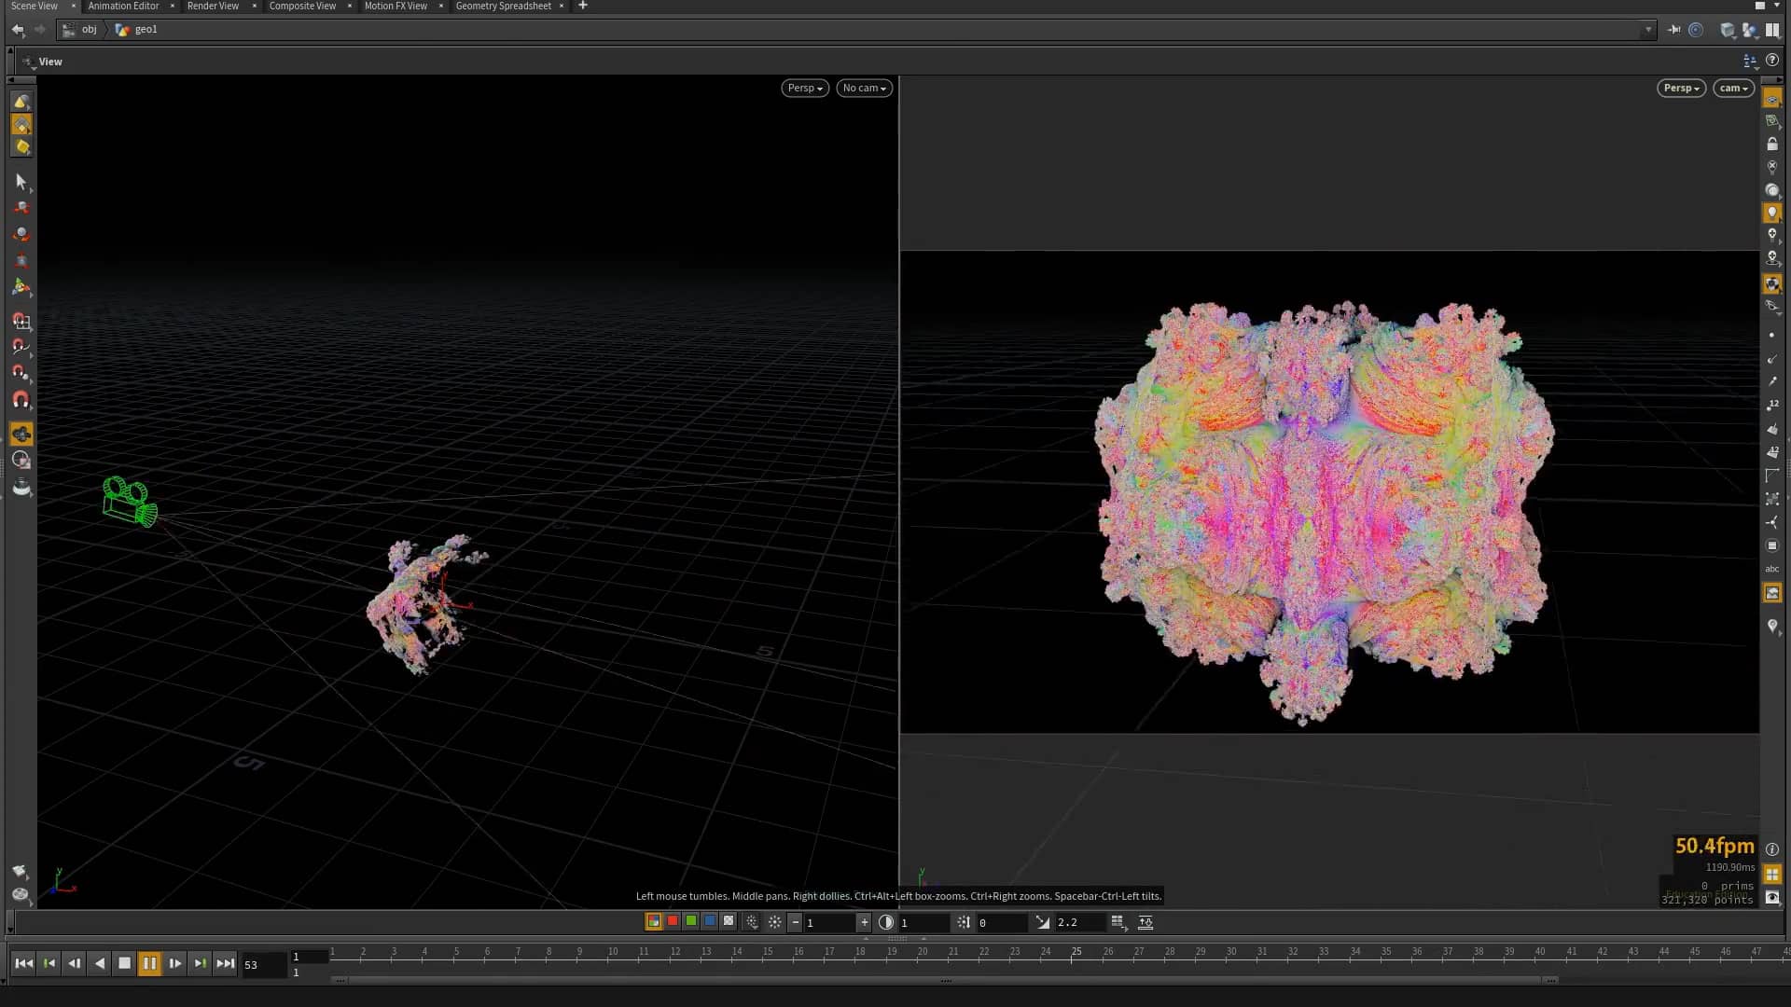Select the Secure Selection arrow tool
Viewport: 1791px width, 1007px height.
tap(21, 182)
